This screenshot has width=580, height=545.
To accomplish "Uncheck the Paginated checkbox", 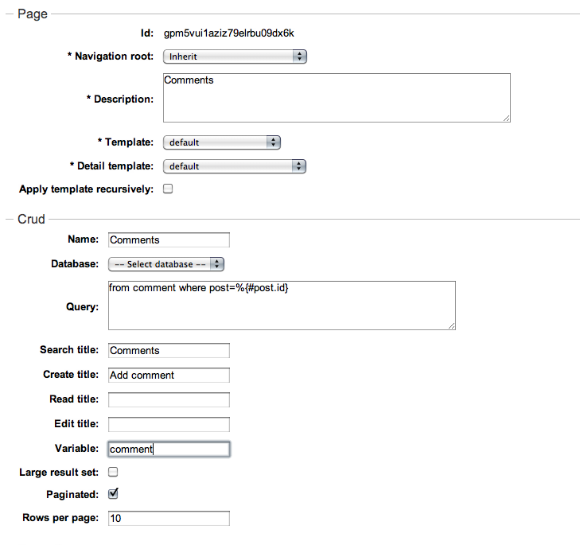I will [113, 493].
